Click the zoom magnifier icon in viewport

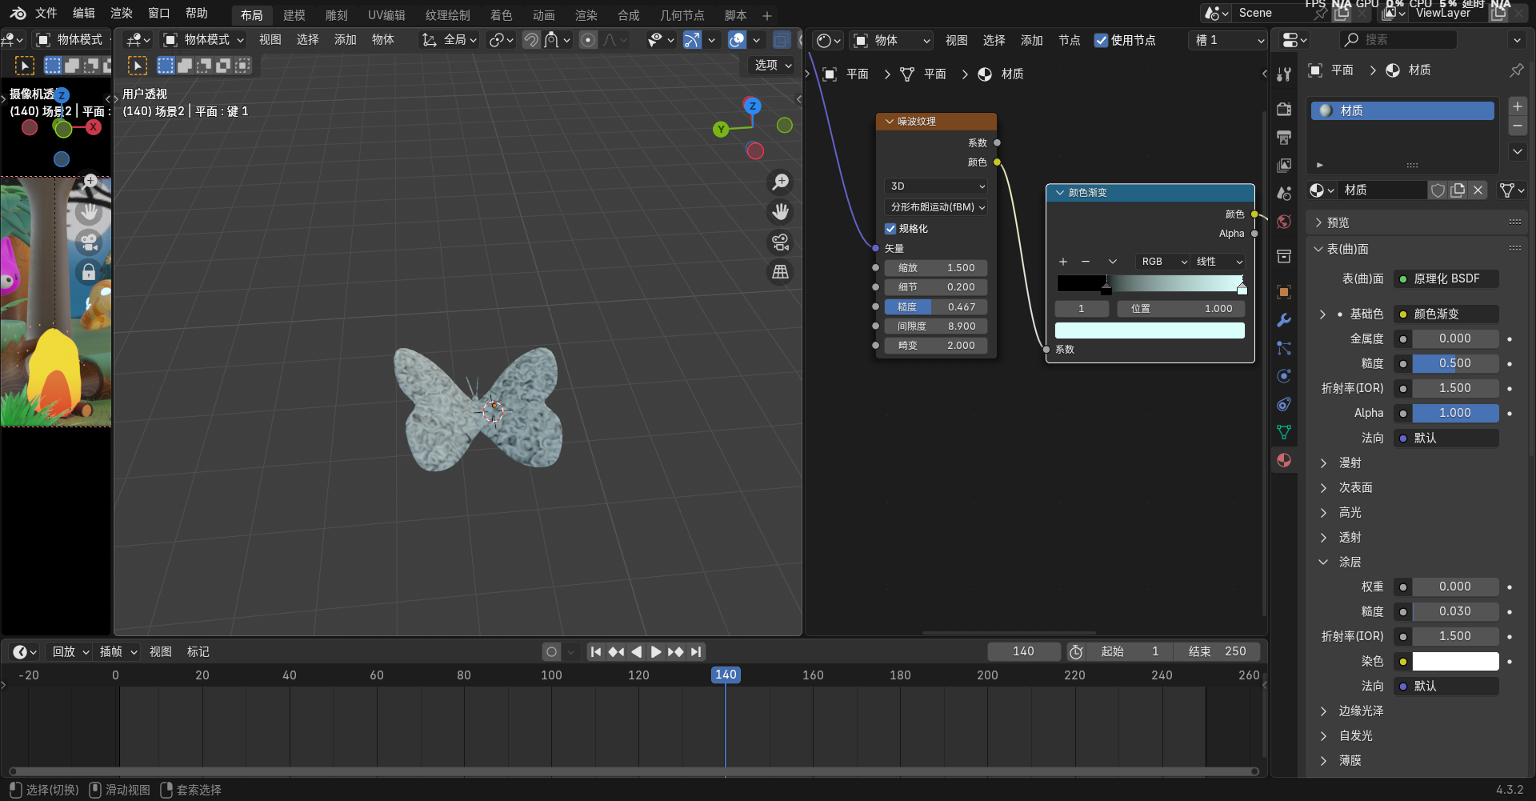pos(780,182)
